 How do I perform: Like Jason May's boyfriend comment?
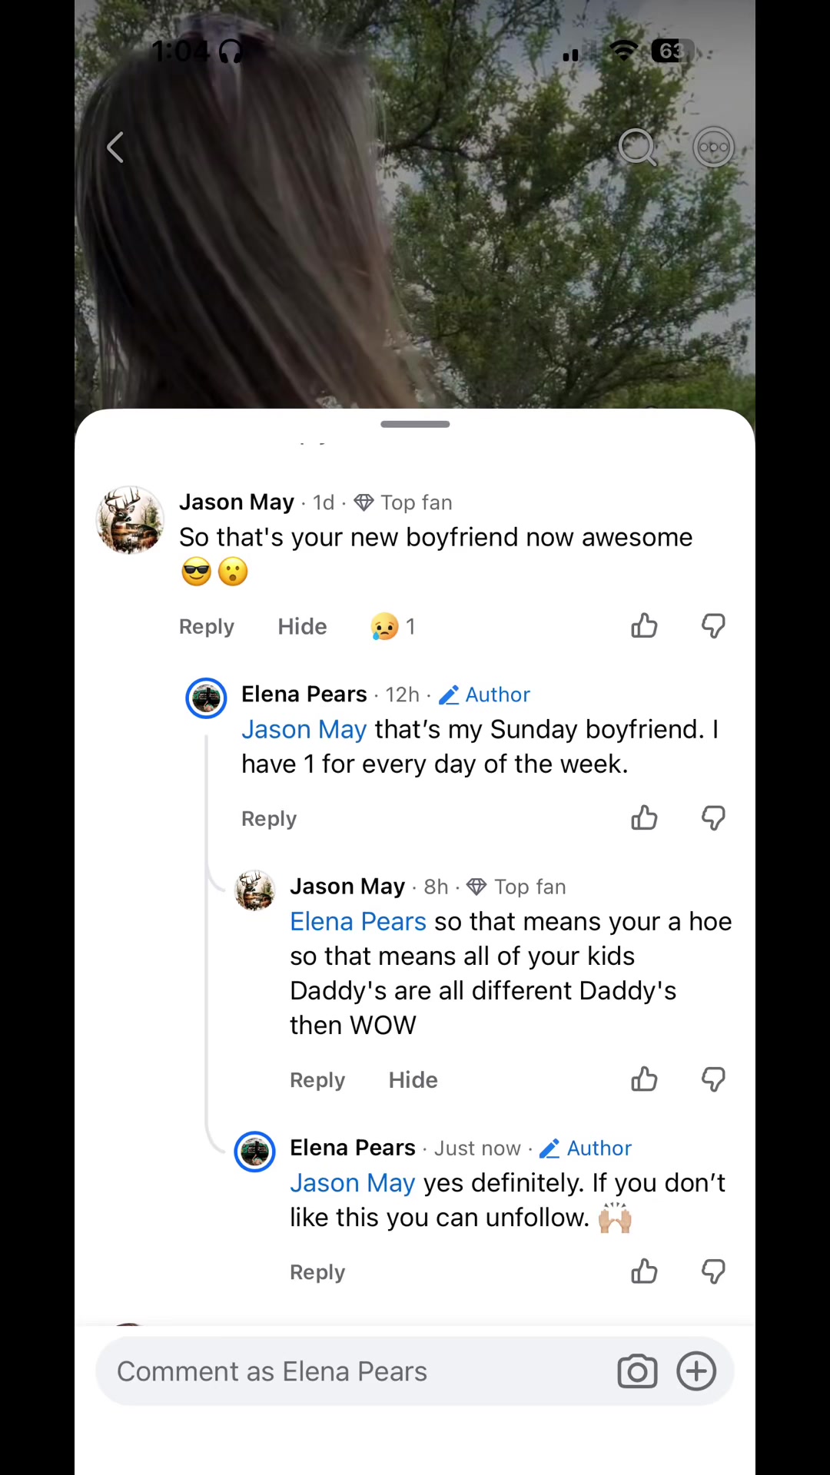[644, 626]
